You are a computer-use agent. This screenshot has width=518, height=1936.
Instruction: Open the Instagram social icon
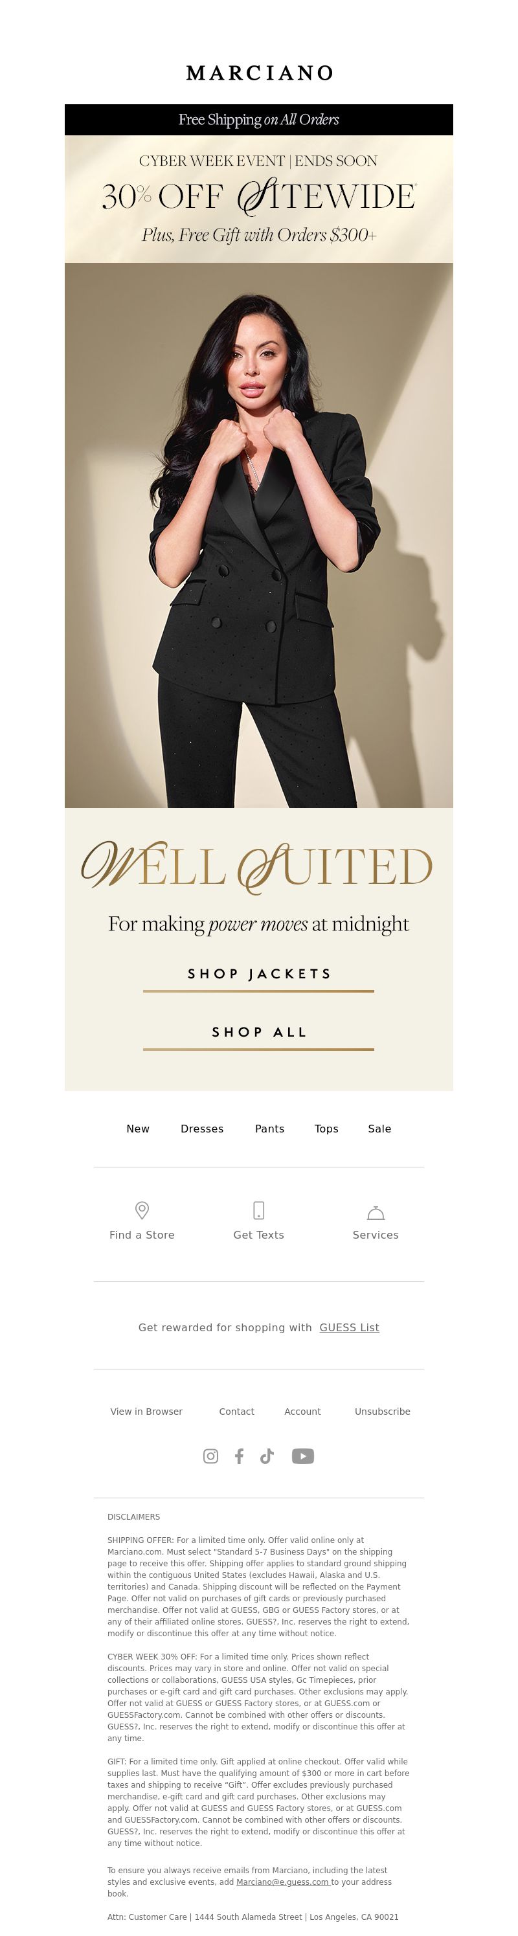pos(210,1456)
